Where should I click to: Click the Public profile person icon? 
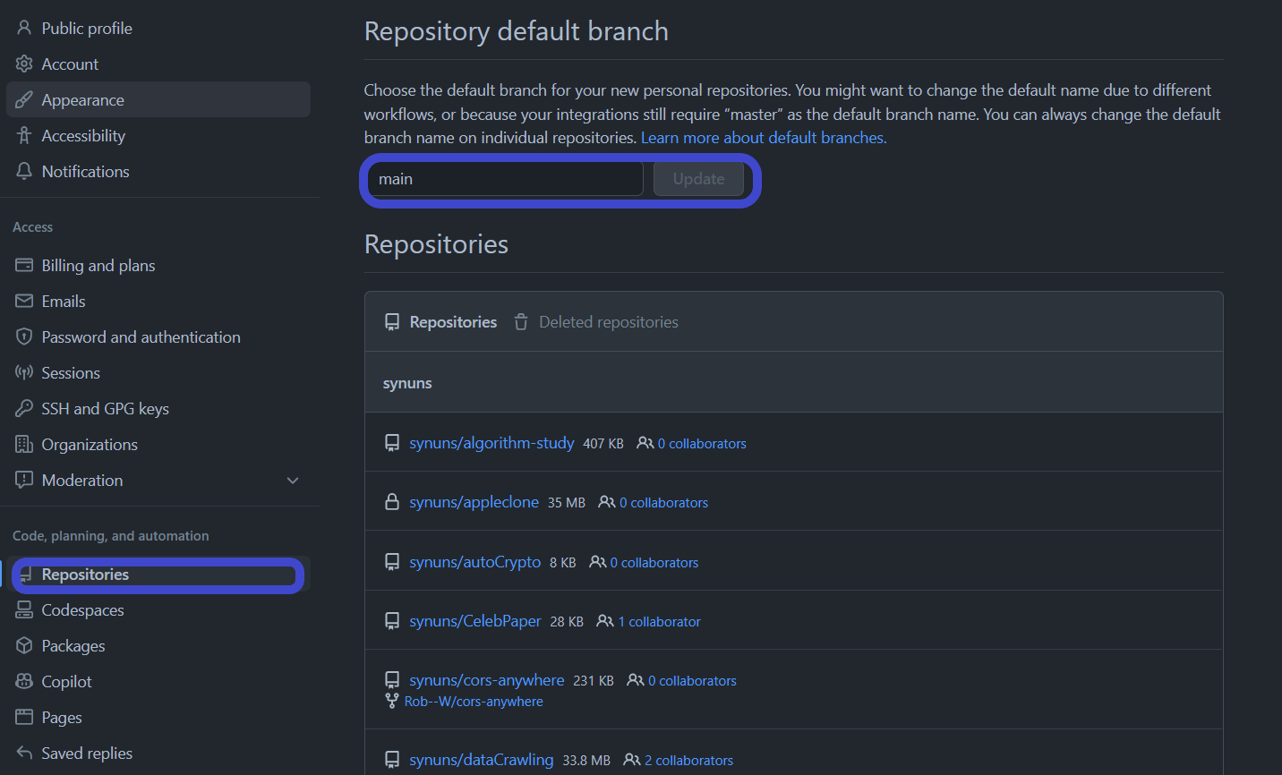24,28
